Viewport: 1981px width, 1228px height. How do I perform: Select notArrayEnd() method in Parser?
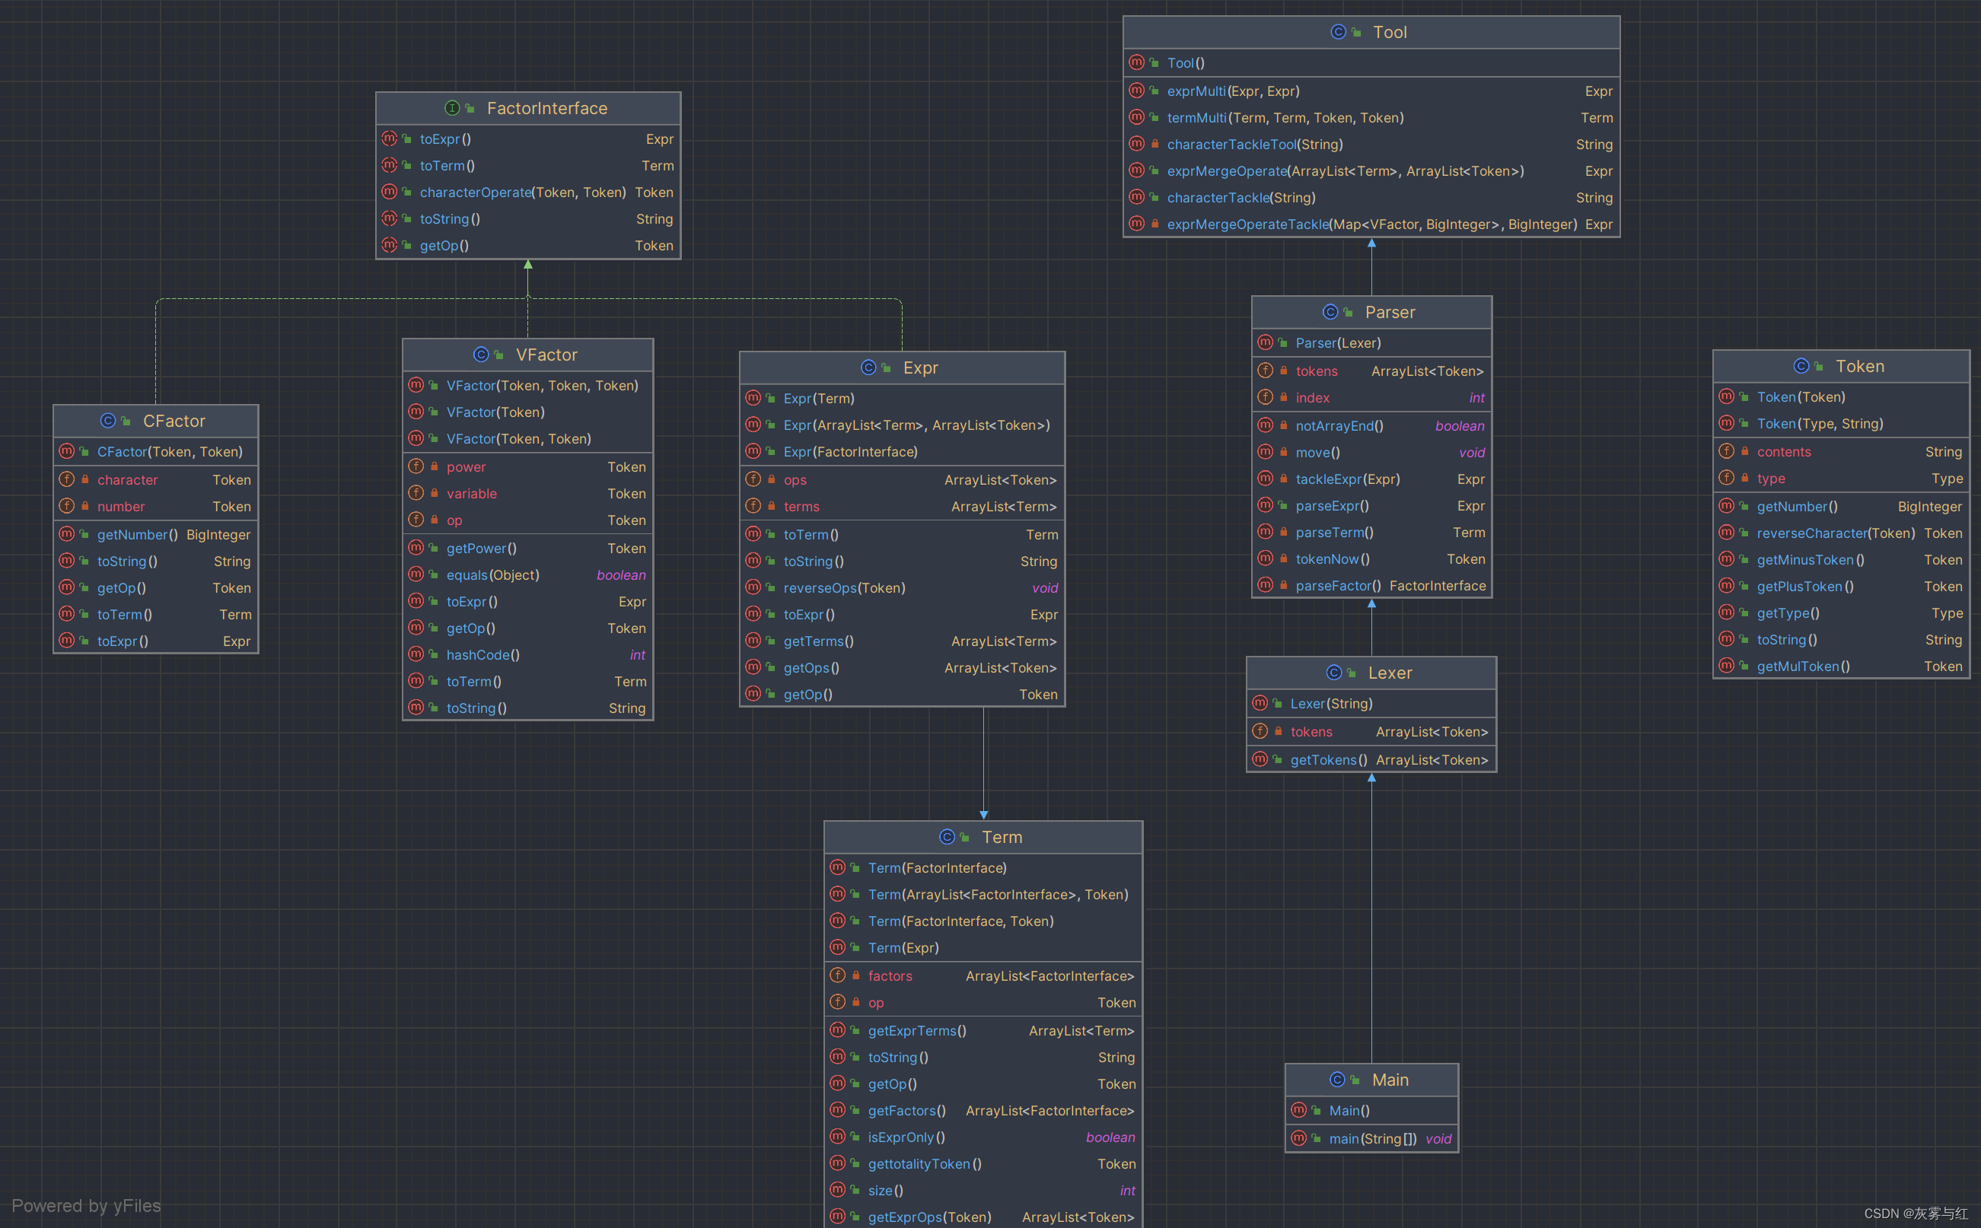click(x=1371, y=425)
